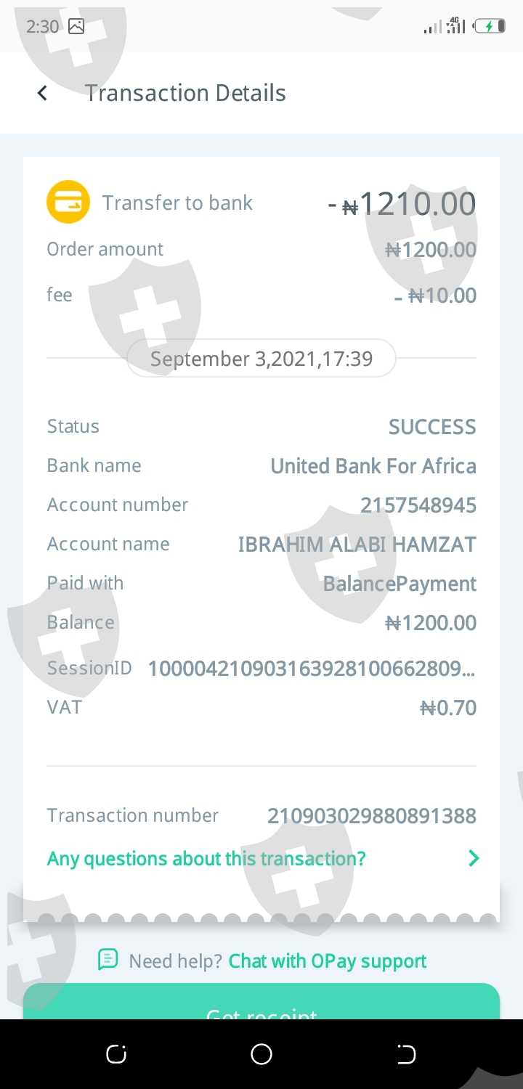
Task: Select the transaction number 210903029880891388
Action: tap(371, 816)
